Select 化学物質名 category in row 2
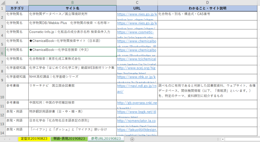Viewport: 260px width, 142px height. [x=17, y=16]
